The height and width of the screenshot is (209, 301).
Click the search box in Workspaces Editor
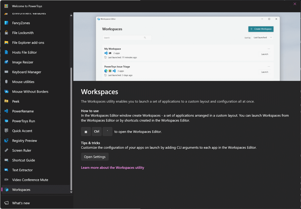[x=127, y=38]
